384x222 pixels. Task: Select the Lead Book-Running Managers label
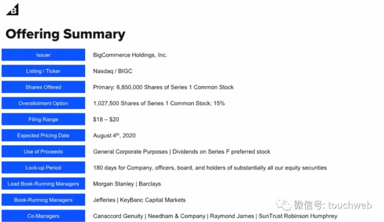(x=43, y=184)
